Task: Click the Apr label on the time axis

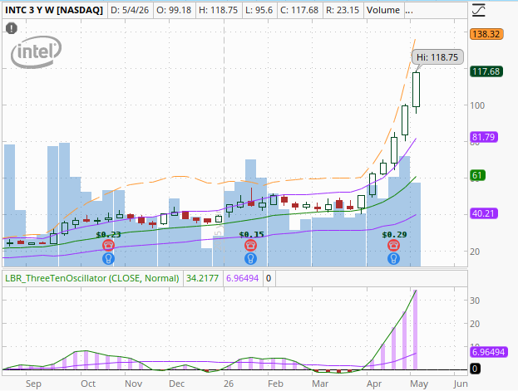Action: pos(374,384)
